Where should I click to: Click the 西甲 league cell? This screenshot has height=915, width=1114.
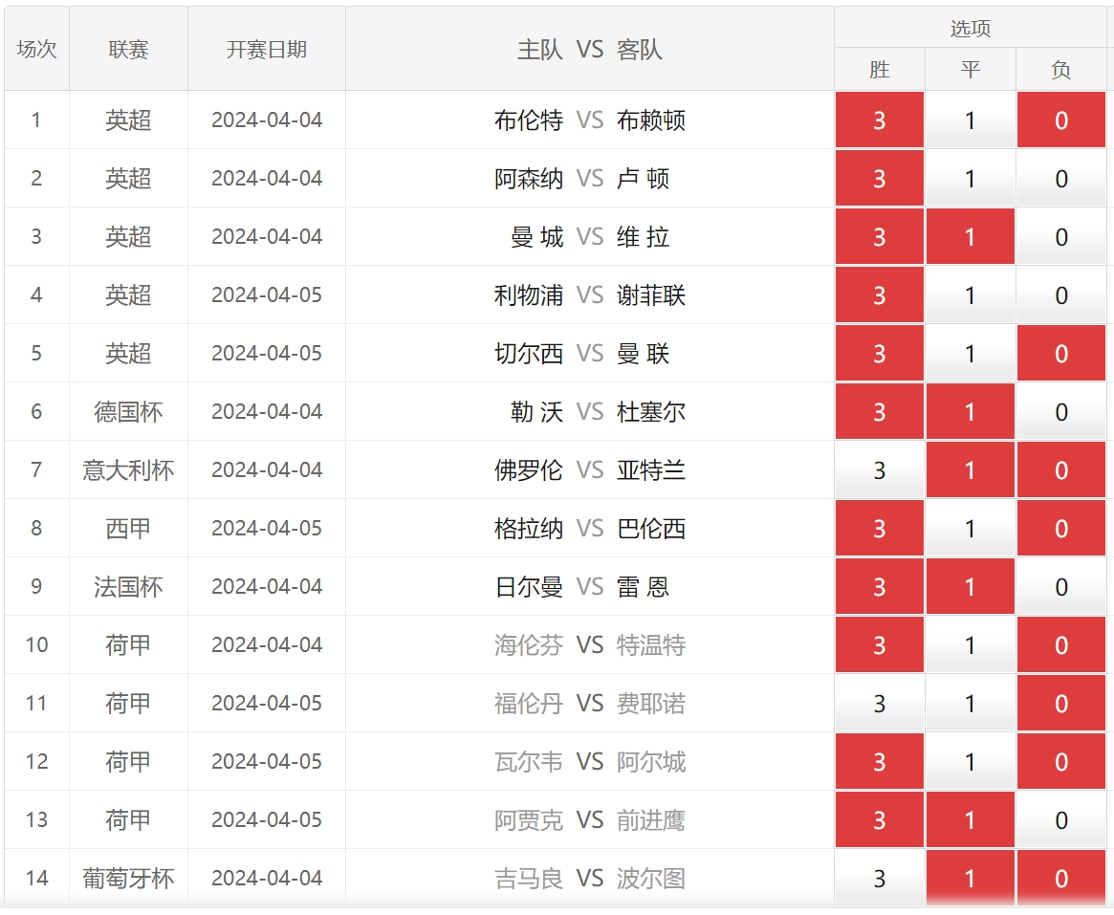[128, 528]
